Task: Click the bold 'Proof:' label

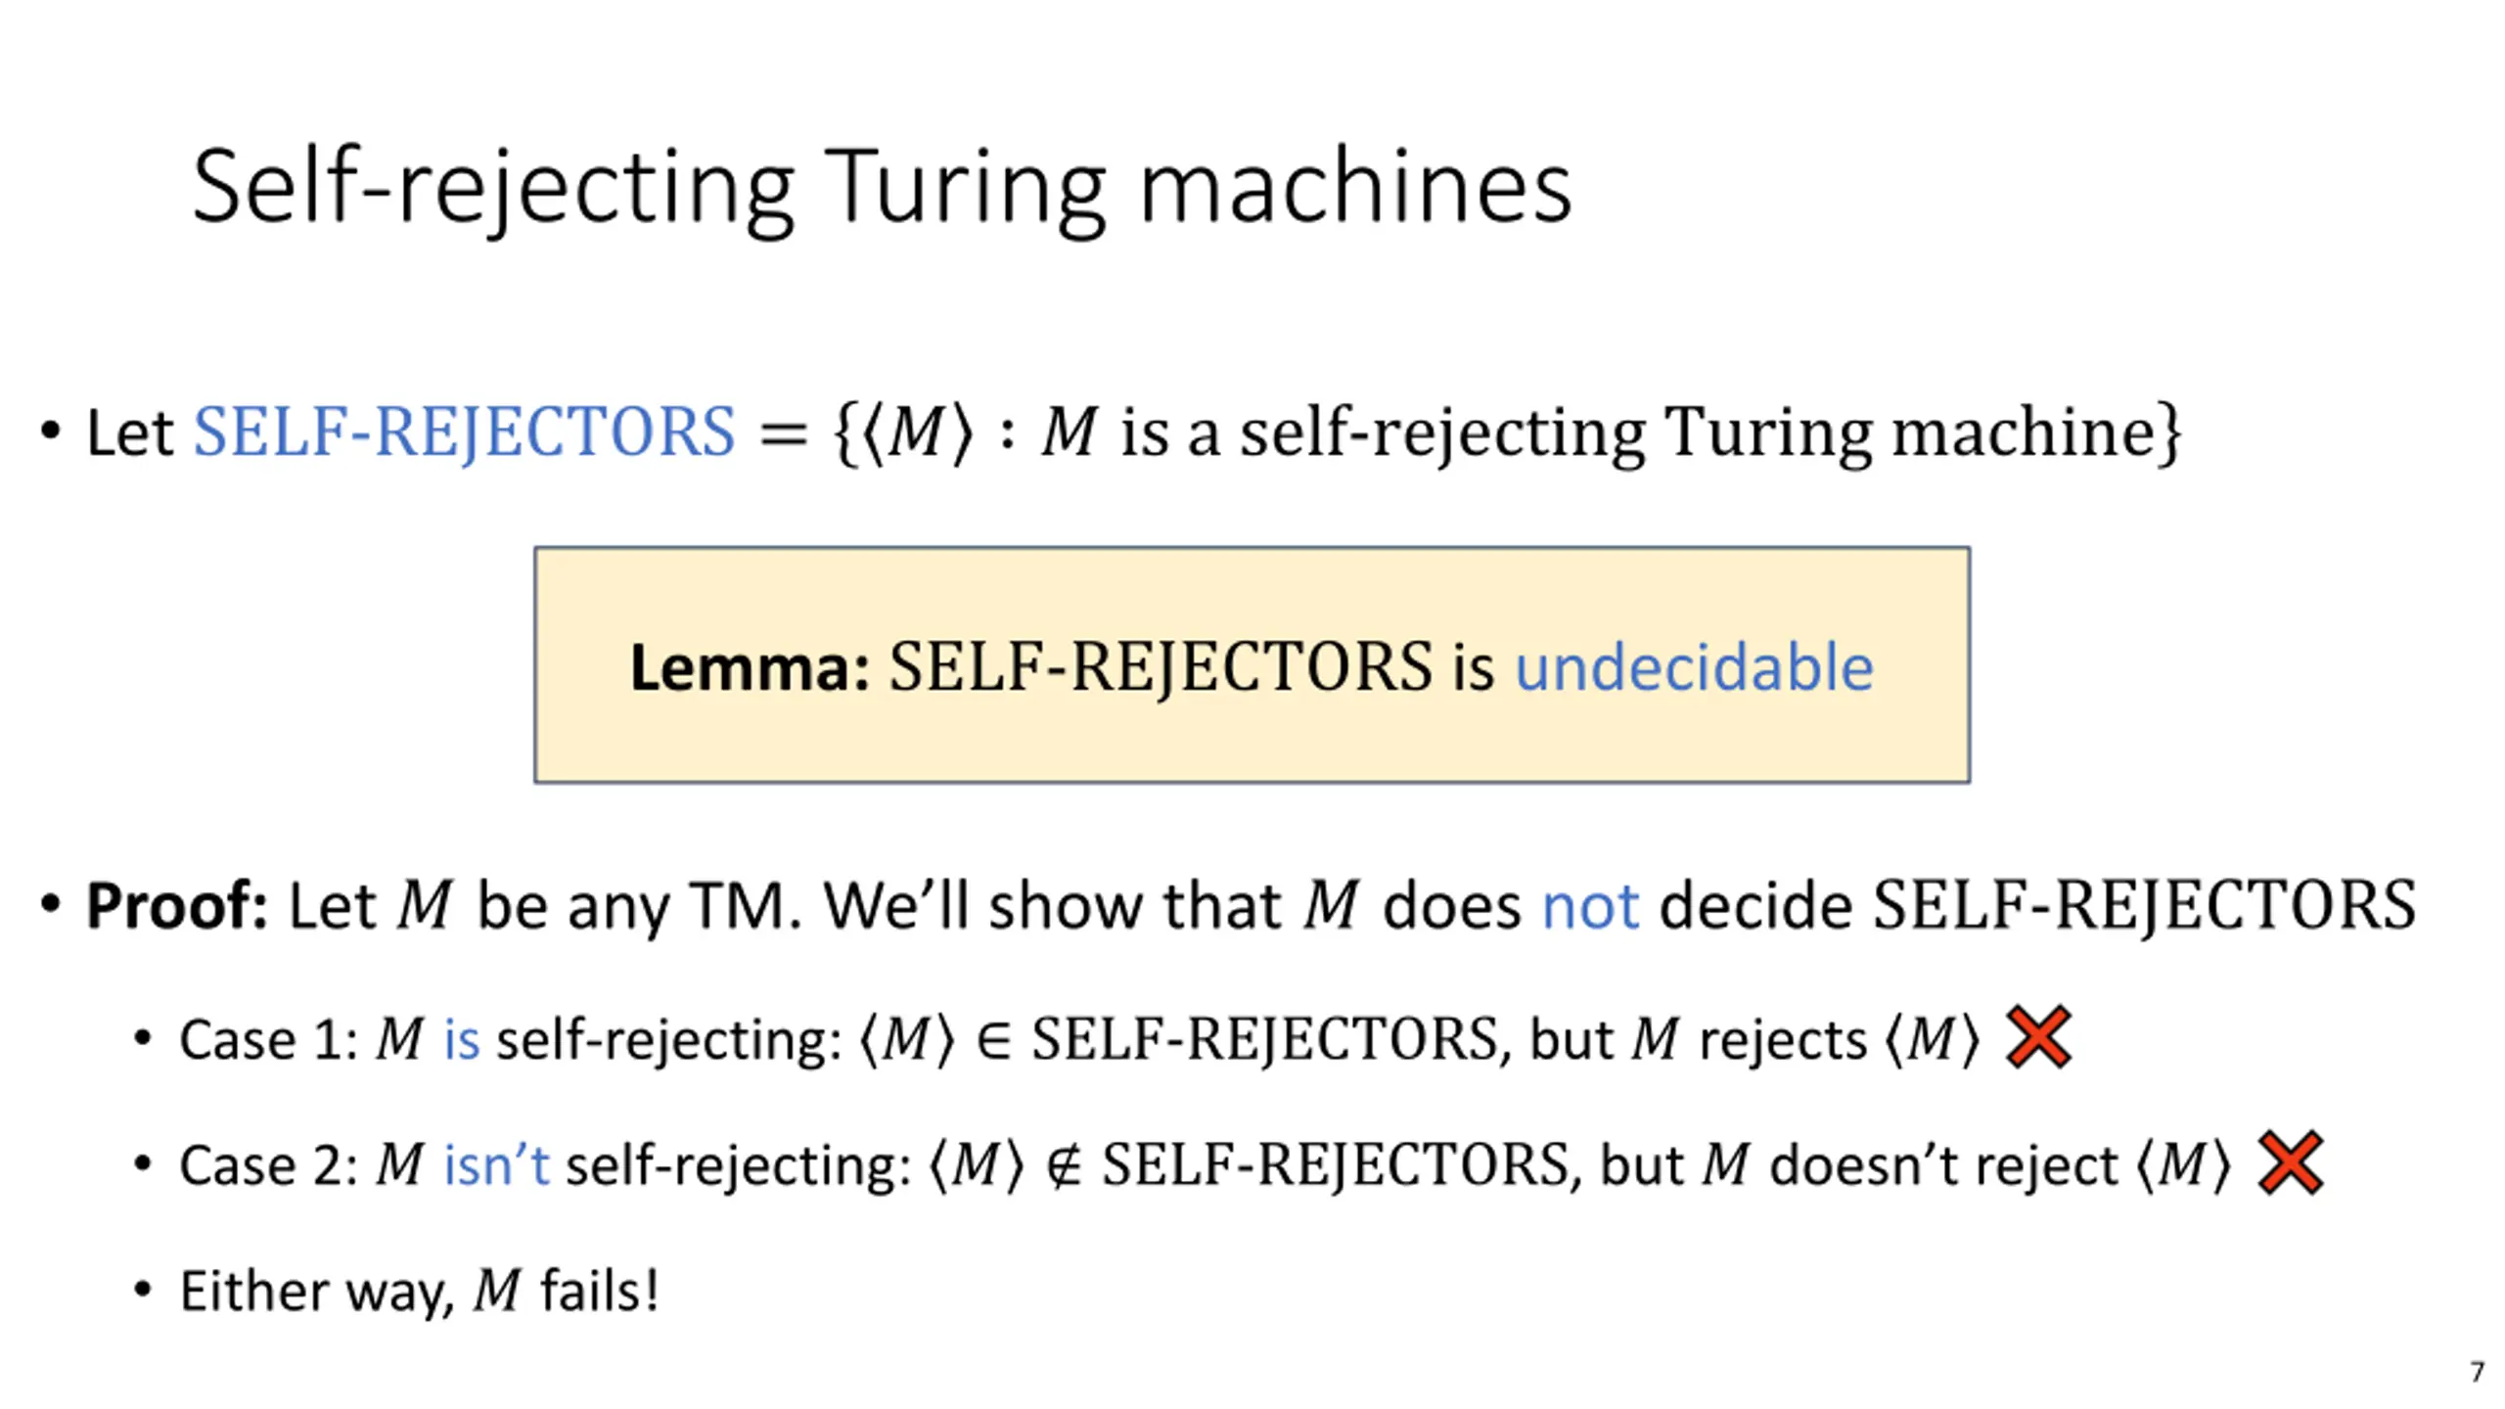Action: [x=176, y=905]
